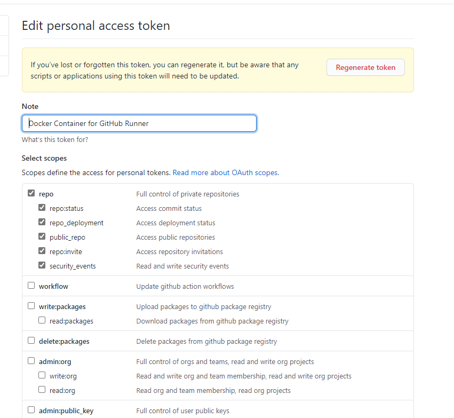Check the delete:packages scope
Screen dimensions: 454x418
coord(31,341)
